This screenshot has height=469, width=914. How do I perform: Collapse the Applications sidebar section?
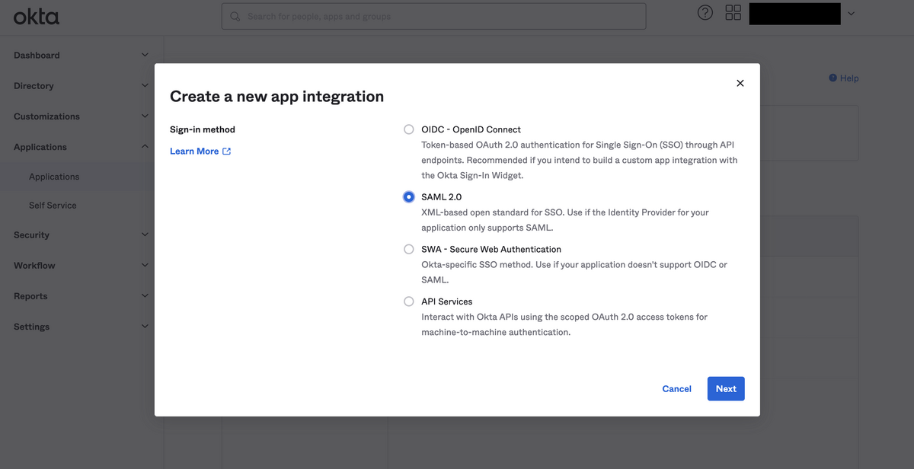[145, 146]
